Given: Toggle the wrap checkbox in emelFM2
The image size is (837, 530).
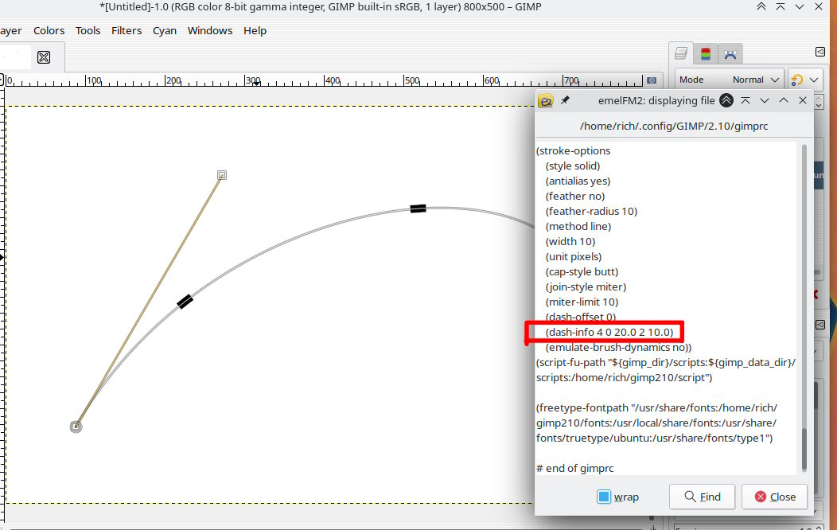Looking at the screenshot, I should [x=604, y=497].
